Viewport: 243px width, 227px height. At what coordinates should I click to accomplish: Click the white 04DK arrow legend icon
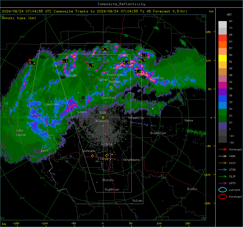pos(222,156)
